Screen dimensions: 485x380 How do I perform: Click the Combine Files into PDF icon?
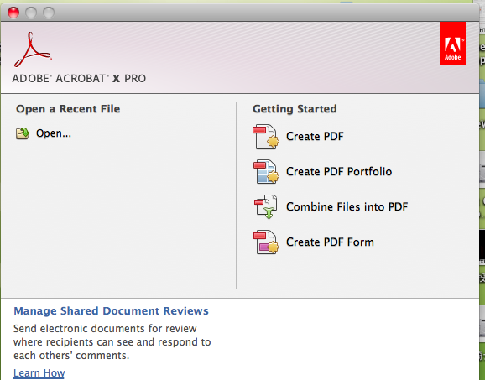click(x=266, y=207)
